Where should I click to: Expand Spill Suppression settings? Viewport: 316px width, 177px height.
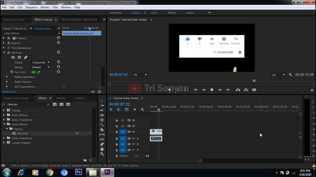coord(7,87)
